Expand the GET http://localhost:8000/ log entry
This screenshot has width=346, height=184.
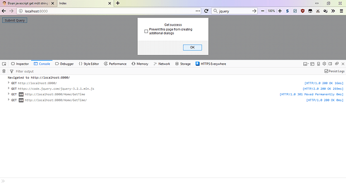point(9,83)
